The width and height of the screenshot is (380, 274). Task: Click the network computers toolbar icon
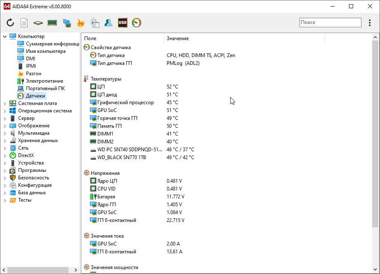click(x=67, y=23)
